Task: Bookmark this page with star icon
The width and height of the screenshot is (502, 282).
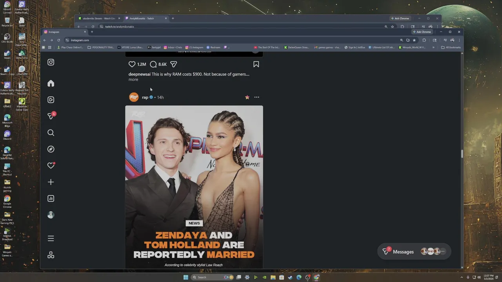Action: click(414, 40)
